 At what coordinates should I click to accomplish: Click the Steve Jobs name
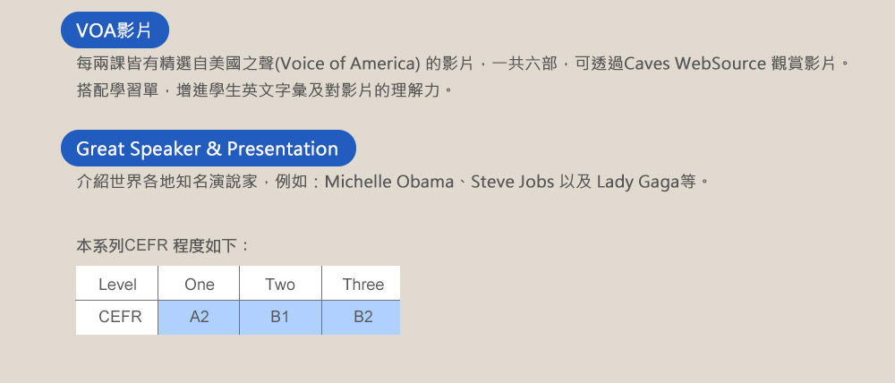tap(513, 182)
